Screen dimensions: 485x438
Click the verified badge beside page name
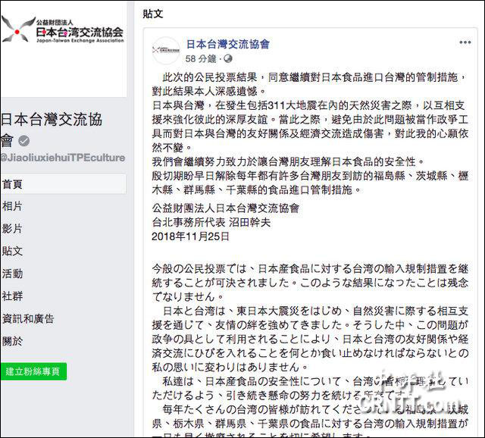[x=23, y=141]
